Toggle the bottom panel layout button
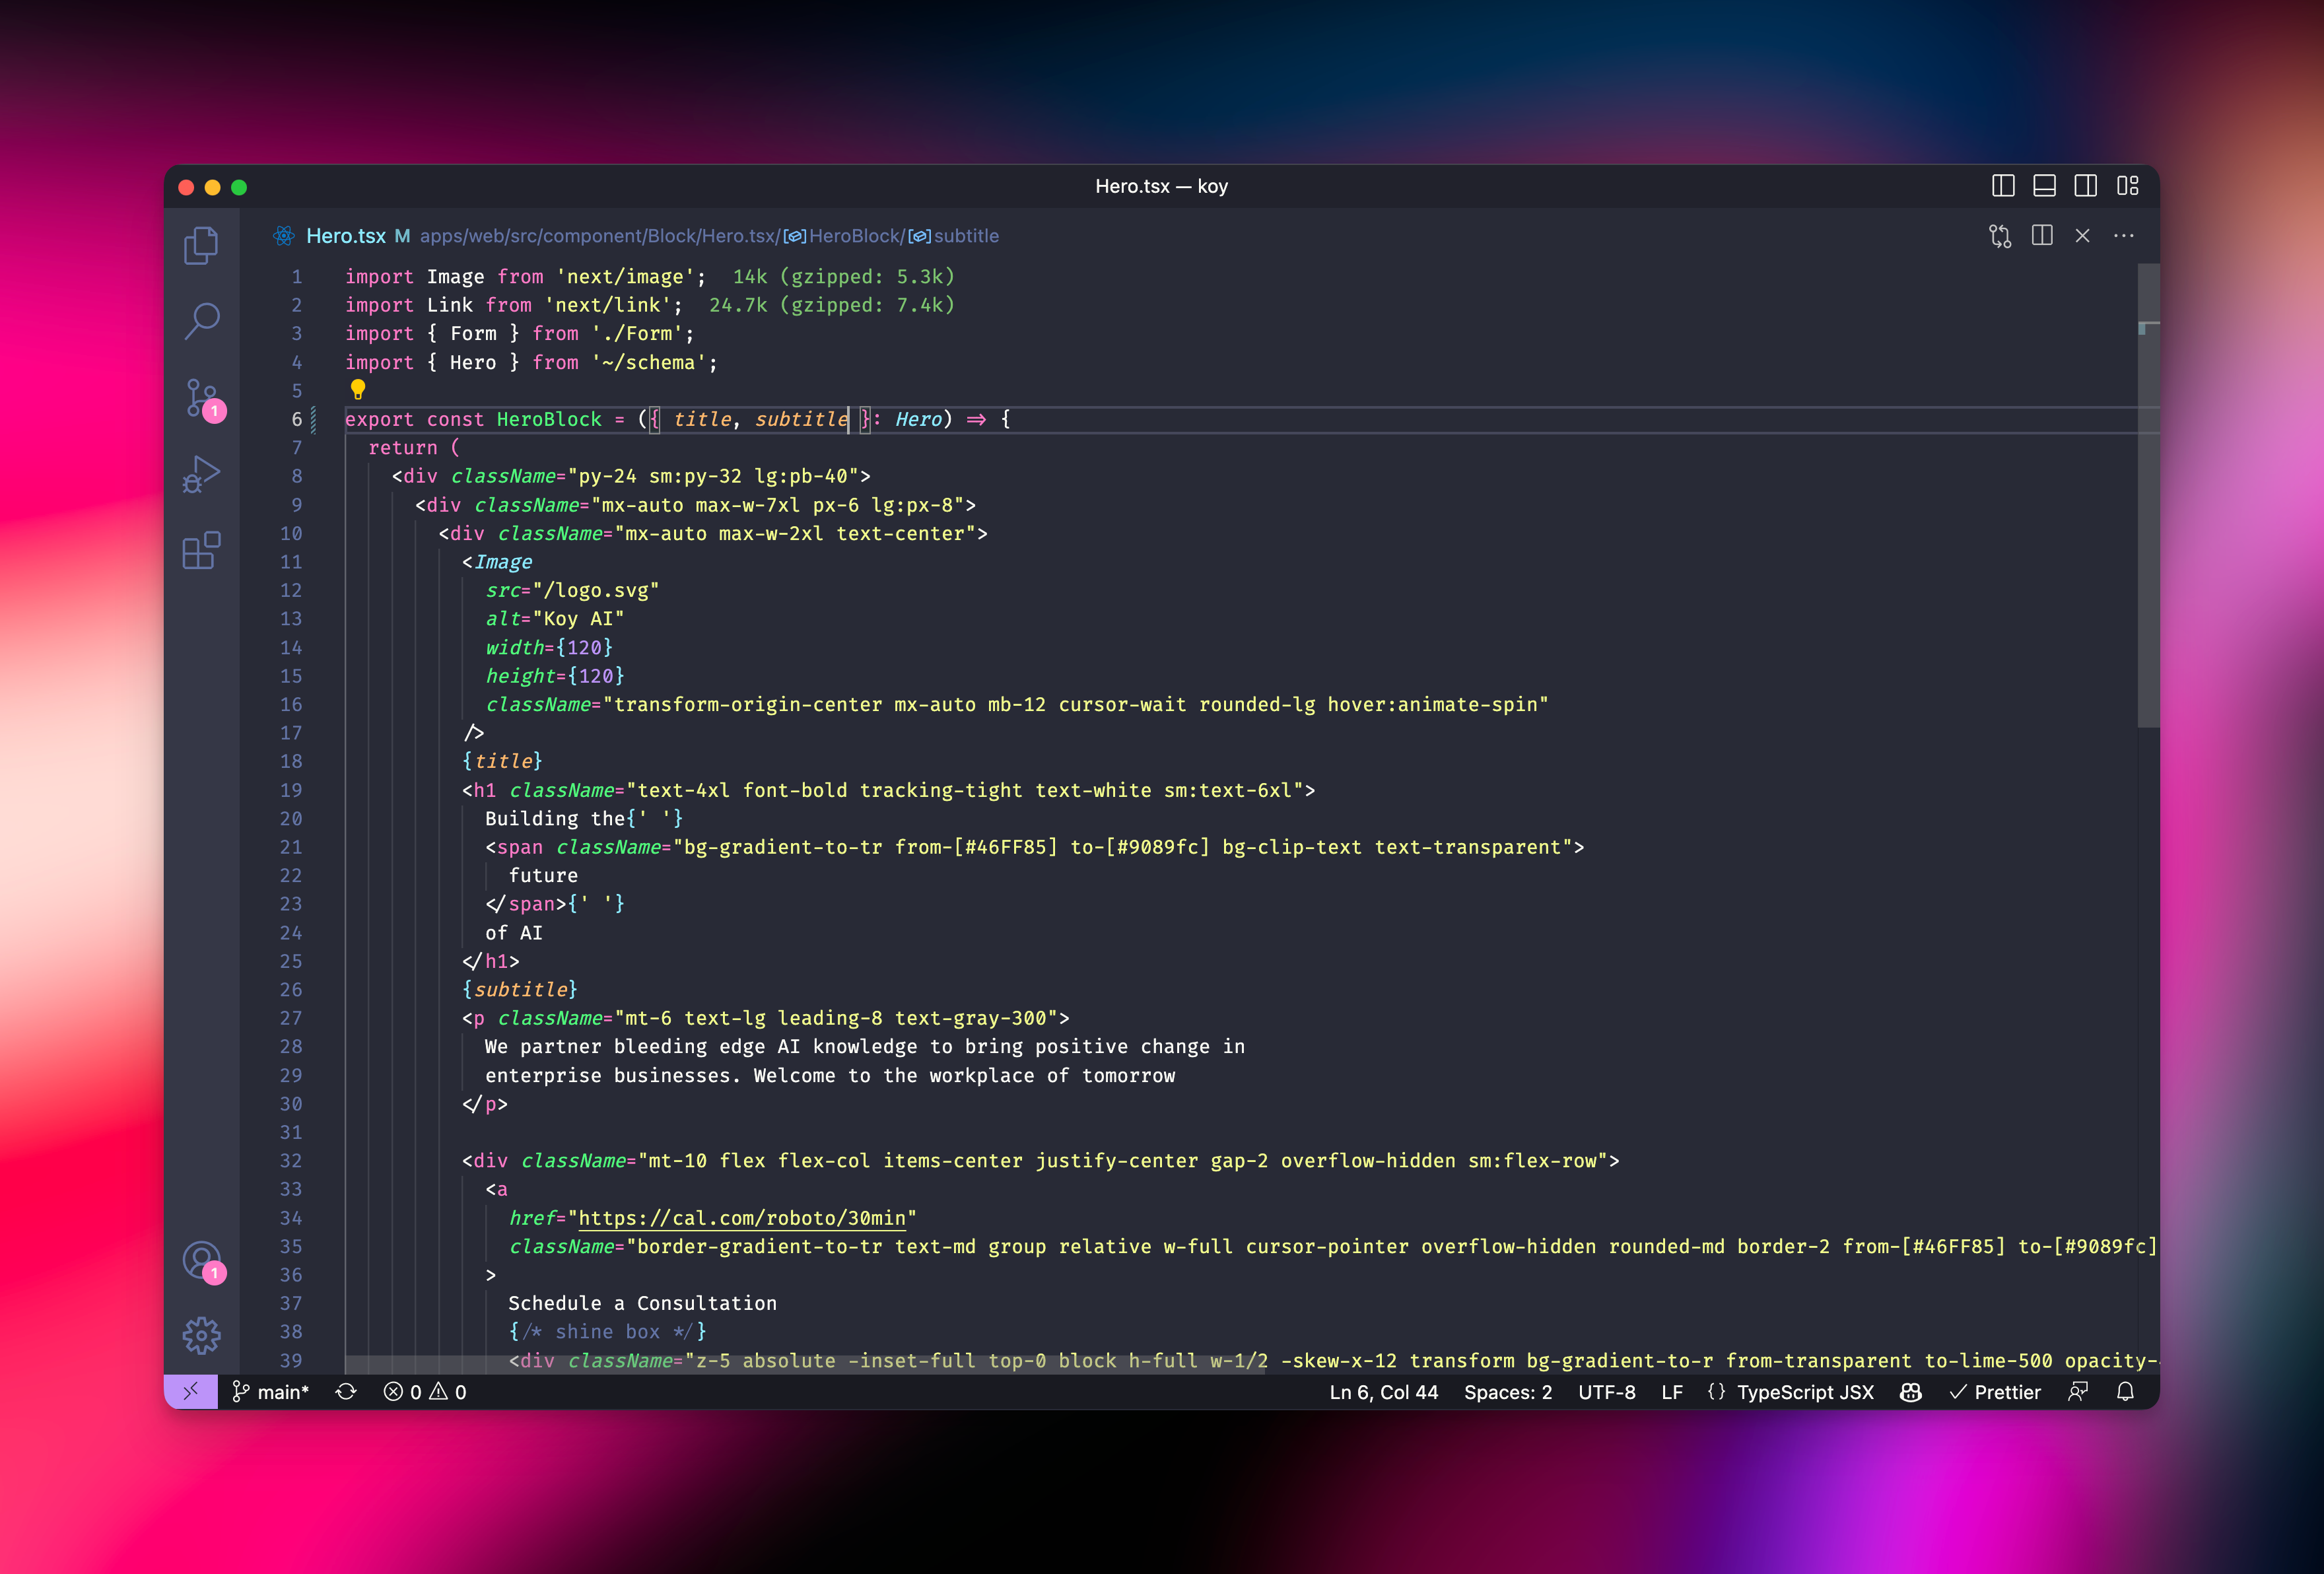This screenshot has height=1574, width=2324. (x=2044, y=186)
